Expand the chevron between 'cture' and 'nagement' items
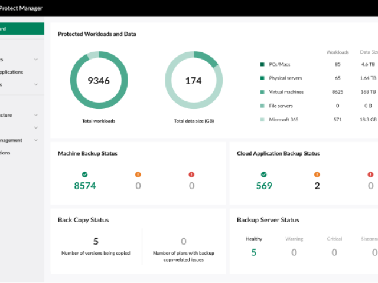378x283 pixels. click(x=36, y=127)
